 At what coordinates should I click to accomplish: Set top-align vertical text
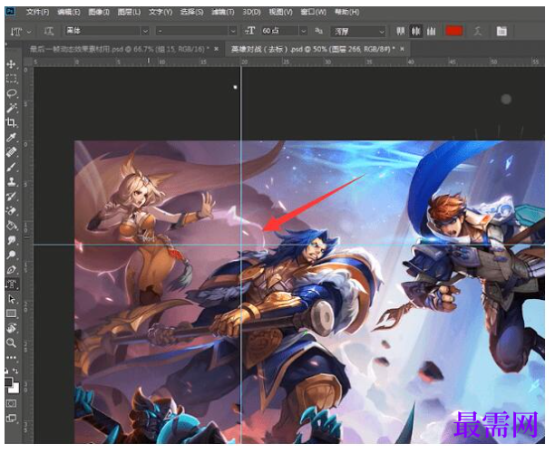point(400,31)
